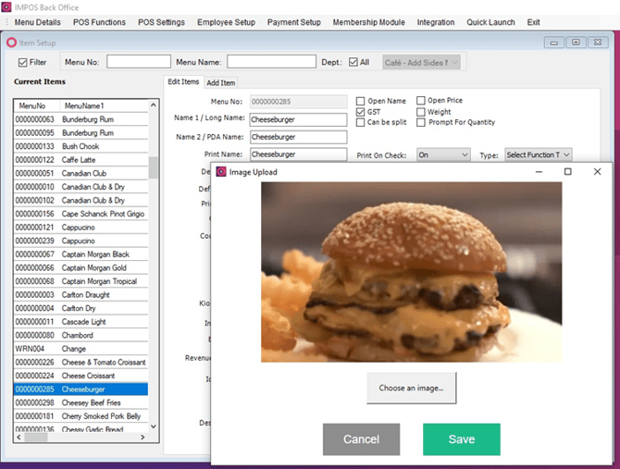Maximize the Image Upload dialog
The height and width of the screenshot is (469, 620).
(x=568, y=171)
